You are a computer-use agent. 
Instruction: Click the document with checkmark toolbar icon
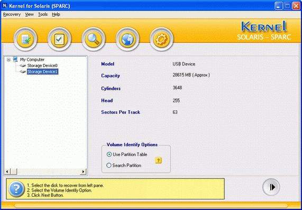click(25, 39)
